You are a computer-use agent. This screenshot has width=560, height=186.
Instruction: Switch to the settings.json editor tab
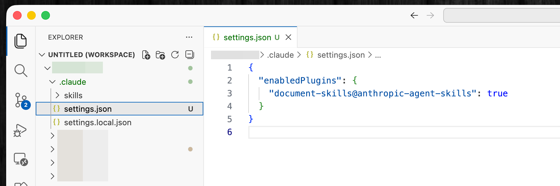click(247, 37)
